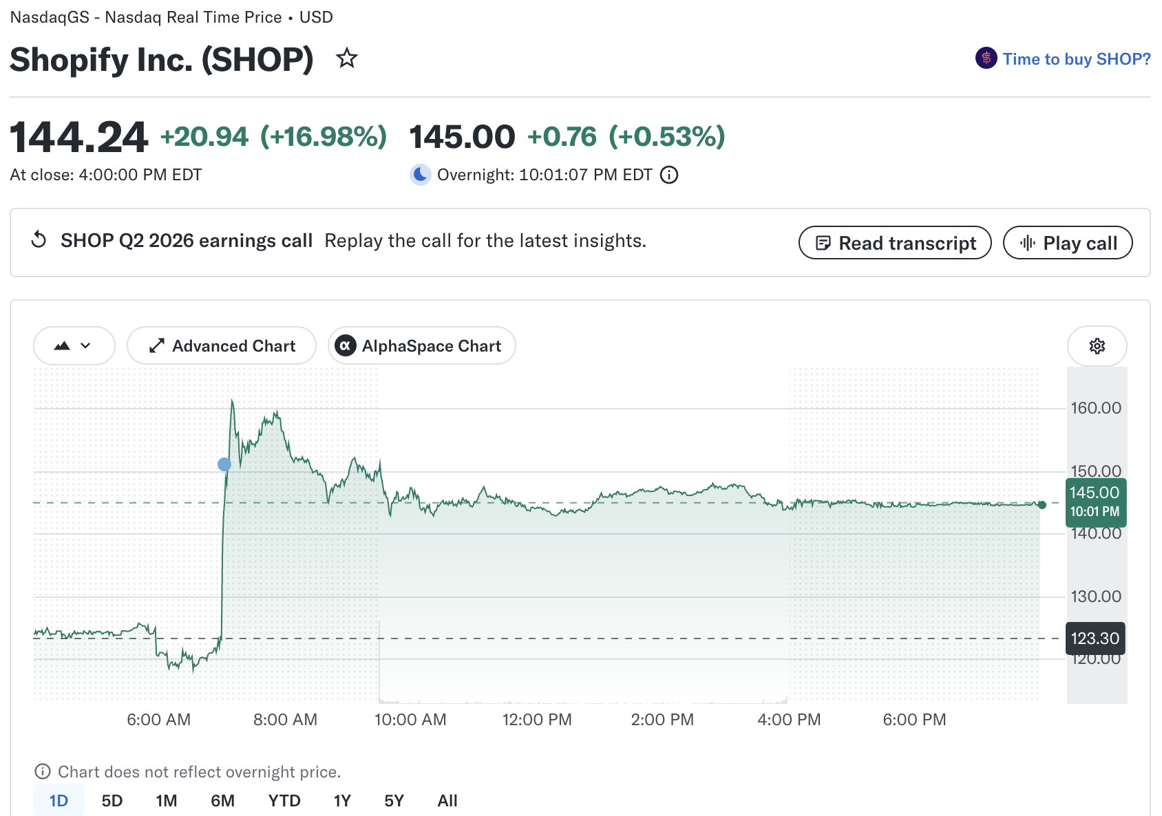The height and width of the screenshot is (816, 1162).
Task: Switch to the 6M time range
Action: [x=223, y=801]
